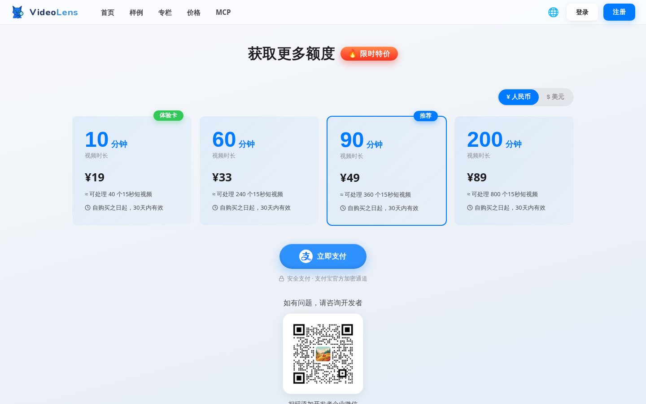646x404 pixels.
Task: Click clock icon on the ¥19 card
Action: coord(87,208)
